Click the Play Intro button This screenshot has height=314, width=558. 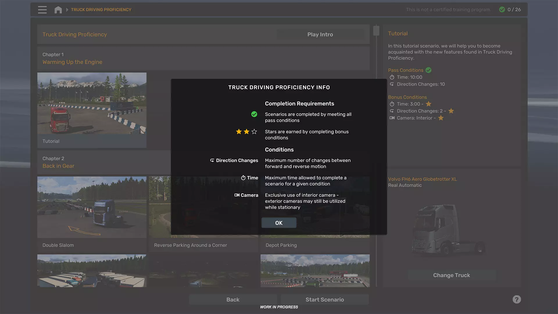click(320, 34)
